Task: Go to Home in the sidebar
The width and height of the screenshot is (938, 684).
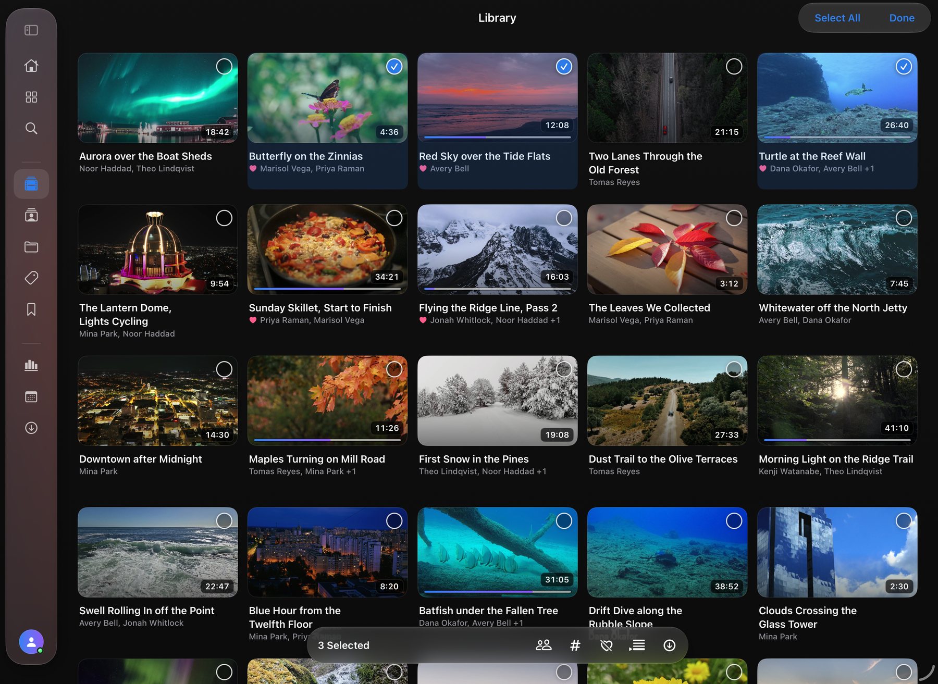Action: click(x=31, y=66)
